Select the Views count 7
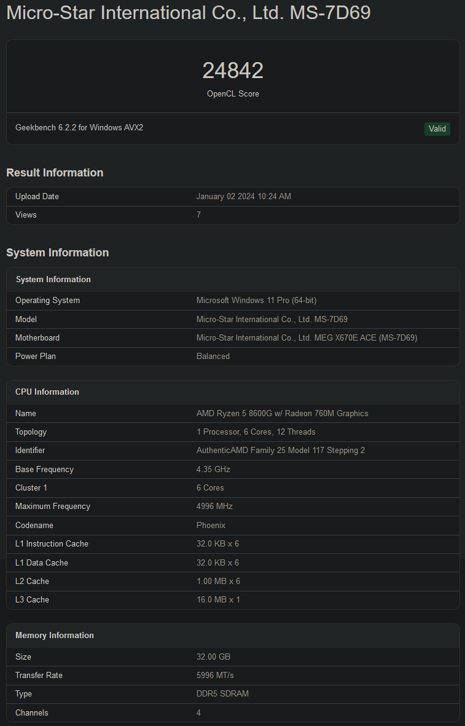Image resolution: width=465 pixels, height=726 pixels. (198, 215)
